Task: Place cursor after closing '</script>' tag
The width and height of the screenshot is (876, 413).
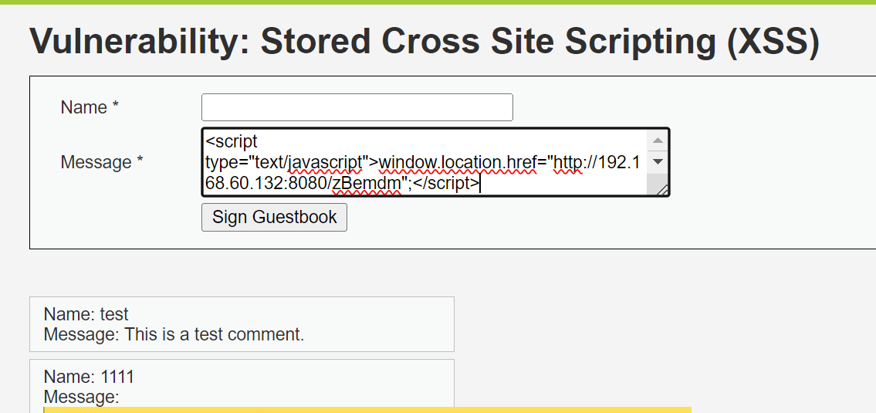Action: coord(480,184)
